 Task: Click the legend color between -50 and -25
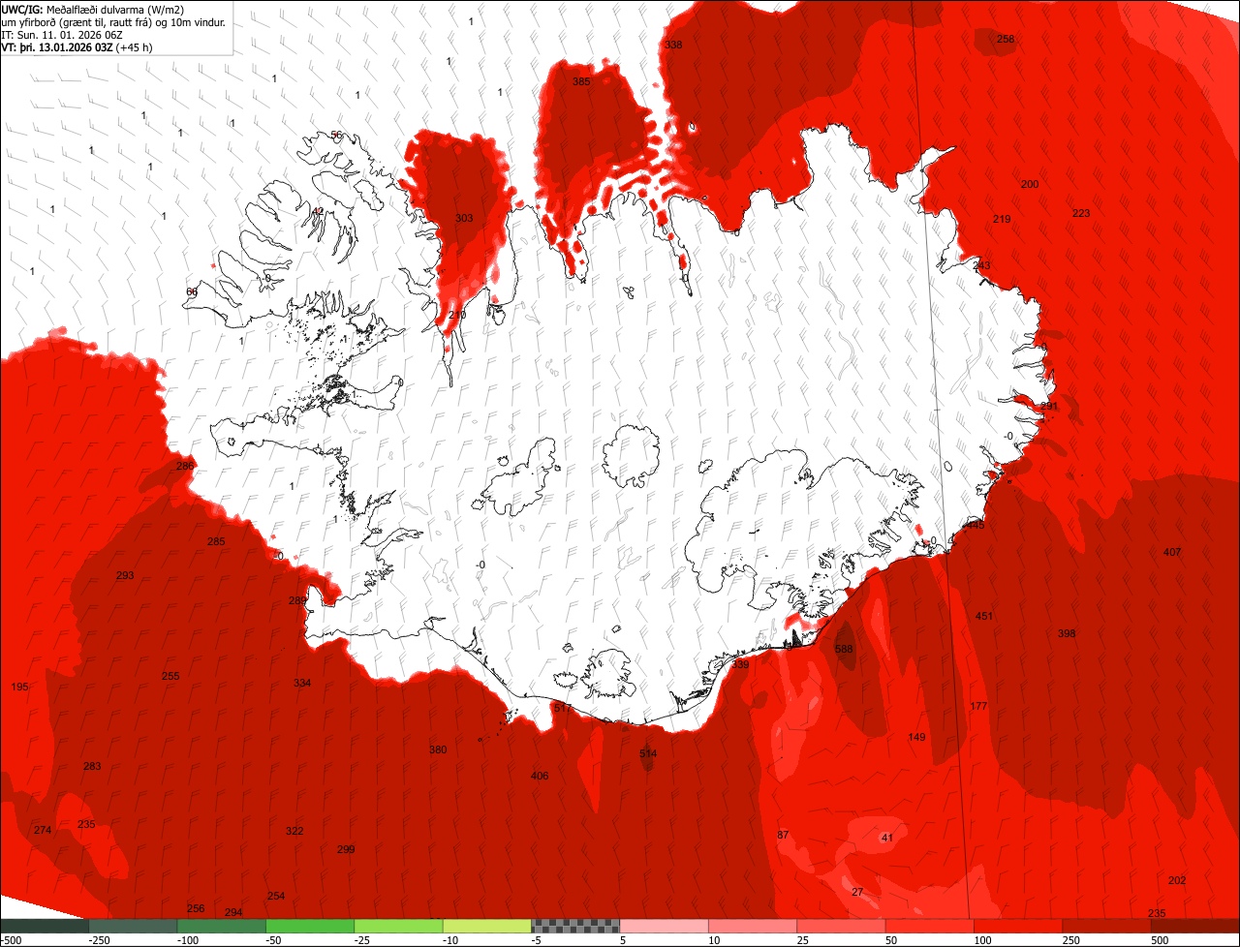(310, 926)
